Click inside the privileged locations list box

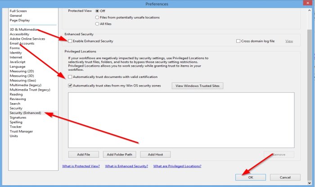pyautogui.click(x=181, y=120)
